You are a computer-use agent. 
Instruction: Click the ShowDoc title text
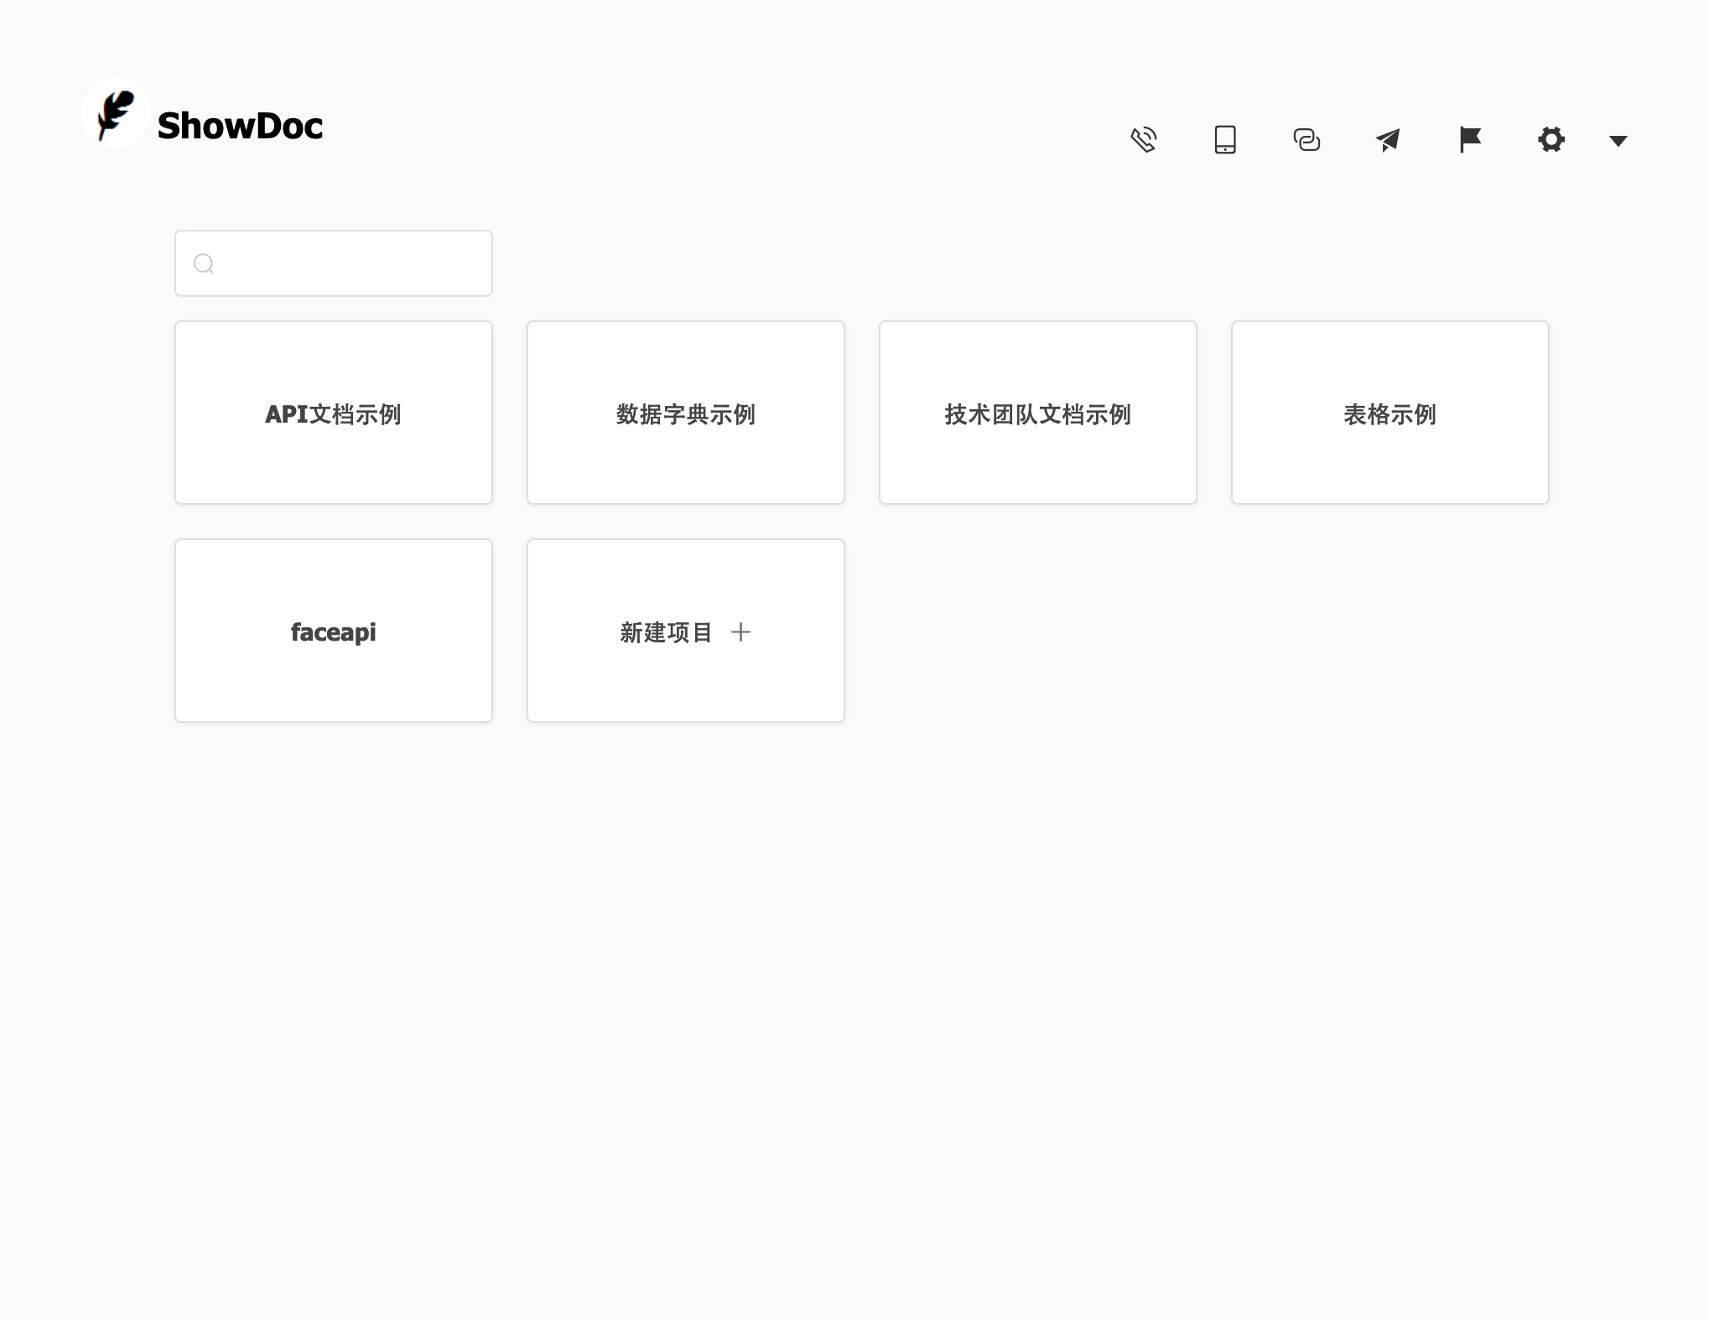240,126
